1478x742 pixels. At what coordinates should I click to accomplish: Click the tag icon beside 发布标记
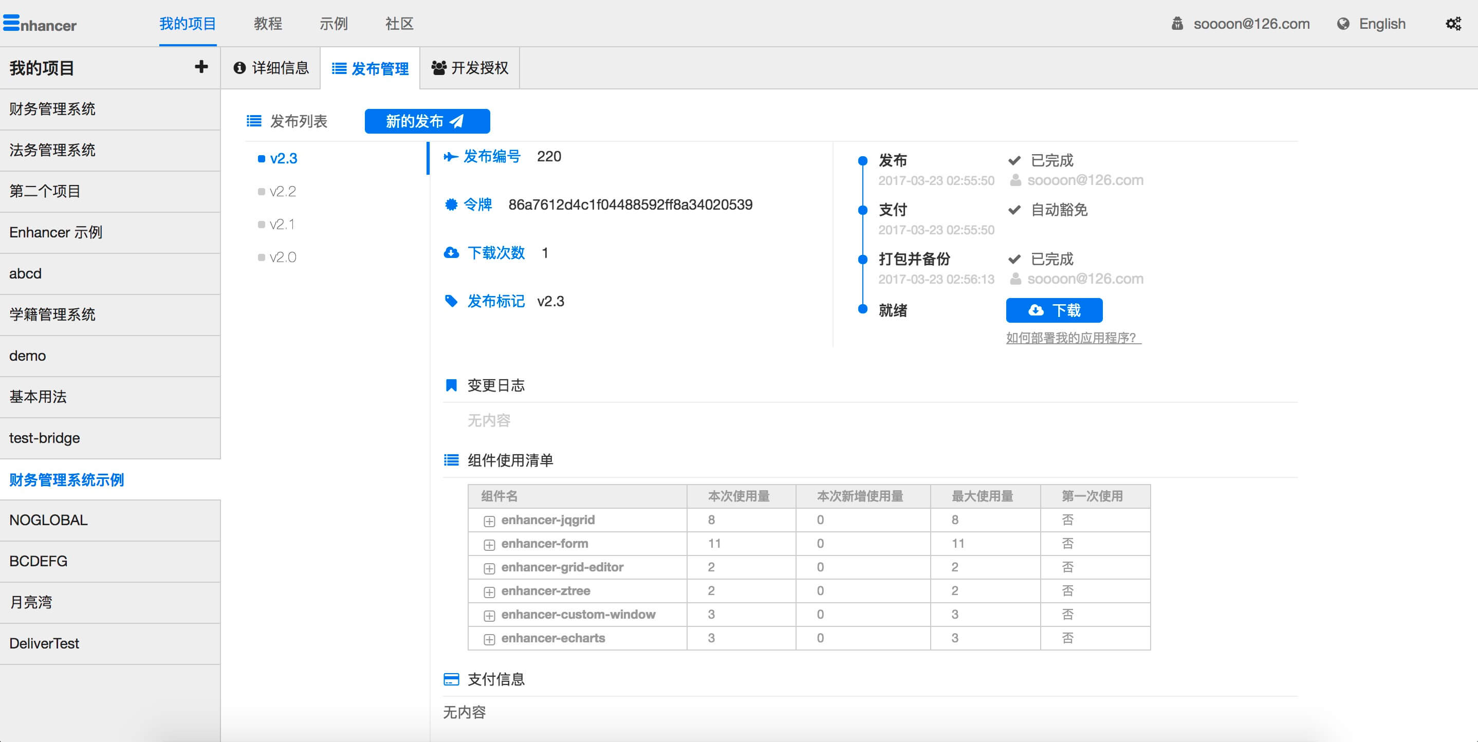tap(451, 301)
